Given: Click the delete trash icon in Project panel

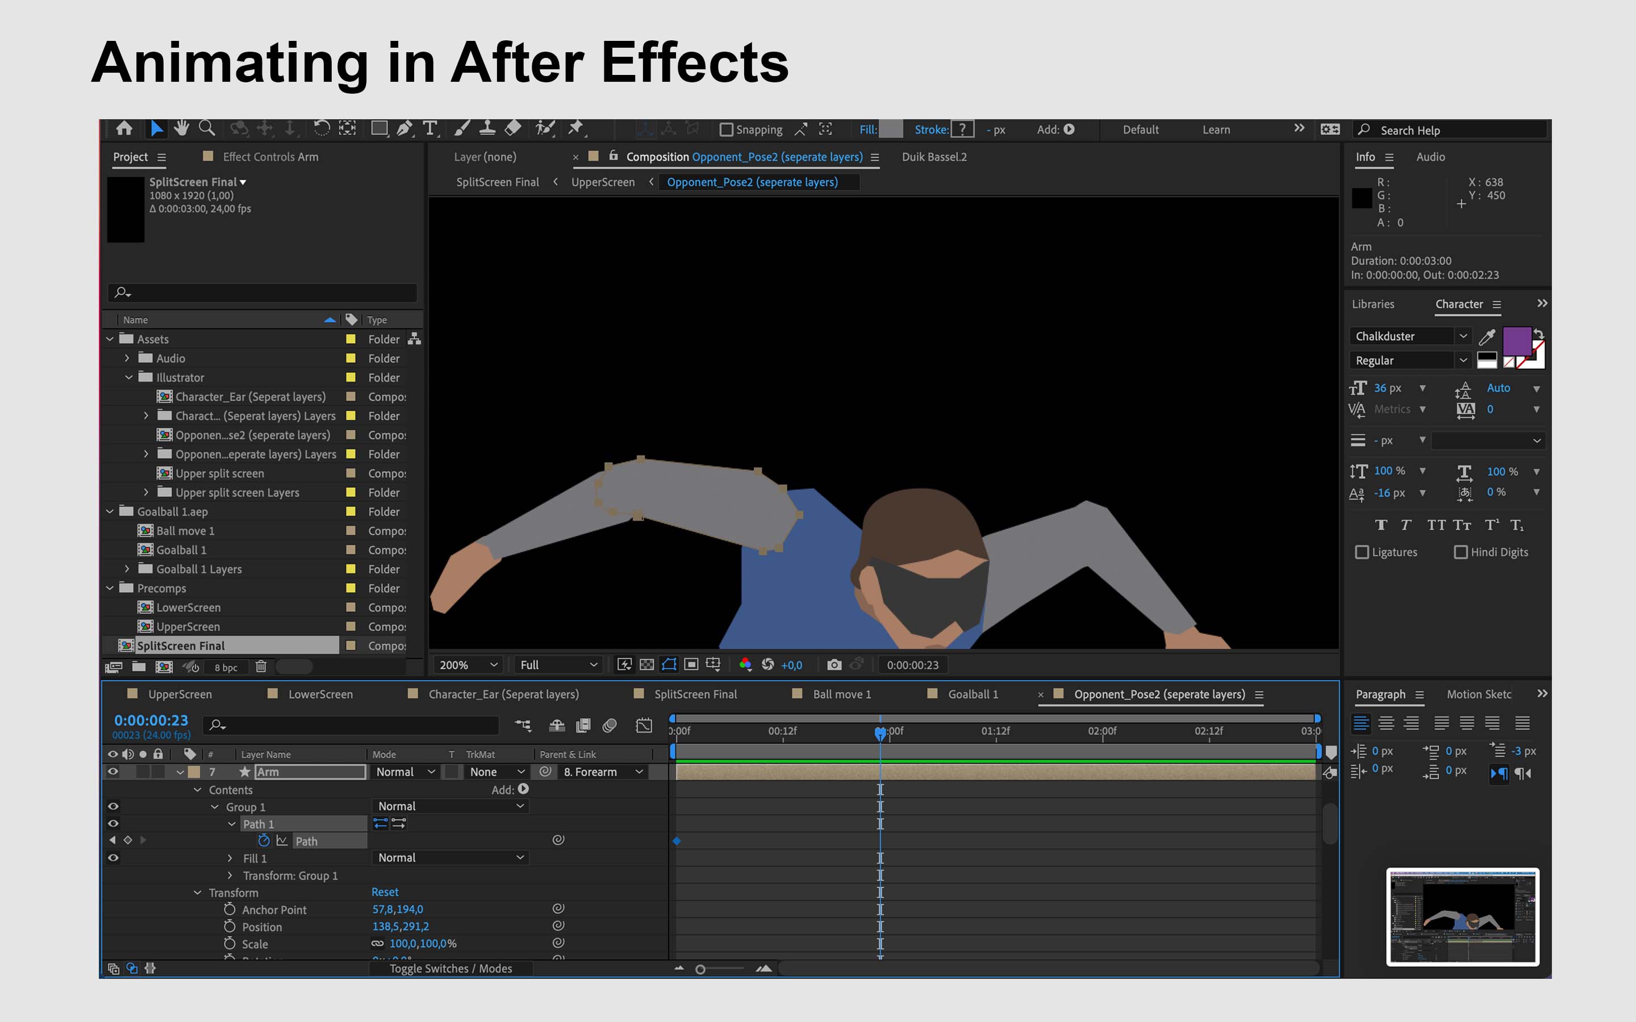Looking at the screenshot, I should tap(261, 667).
